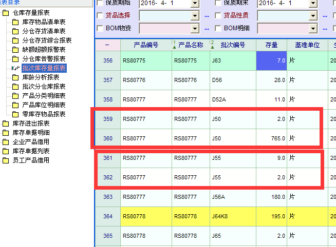Click row number 364 in grid
This screenshot has width=336, height=247.
pos(107,217)
